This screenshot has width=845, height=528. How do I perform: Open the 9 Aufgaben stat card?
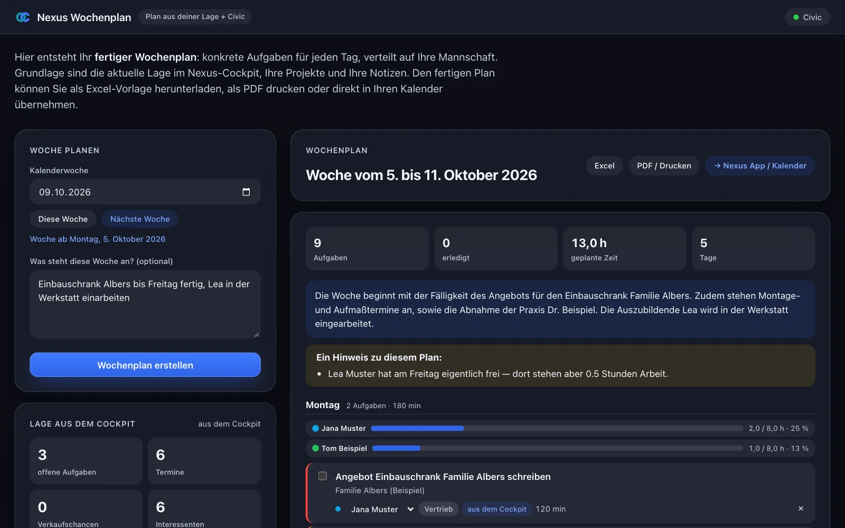coord(367,249)
